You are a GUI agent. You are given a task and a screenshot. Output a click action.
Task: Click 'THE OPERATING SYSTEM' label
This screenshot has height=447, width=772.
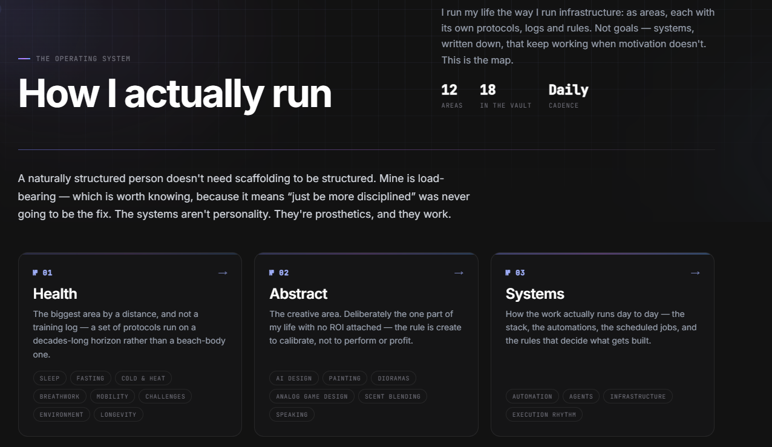[x=83, y=59]
